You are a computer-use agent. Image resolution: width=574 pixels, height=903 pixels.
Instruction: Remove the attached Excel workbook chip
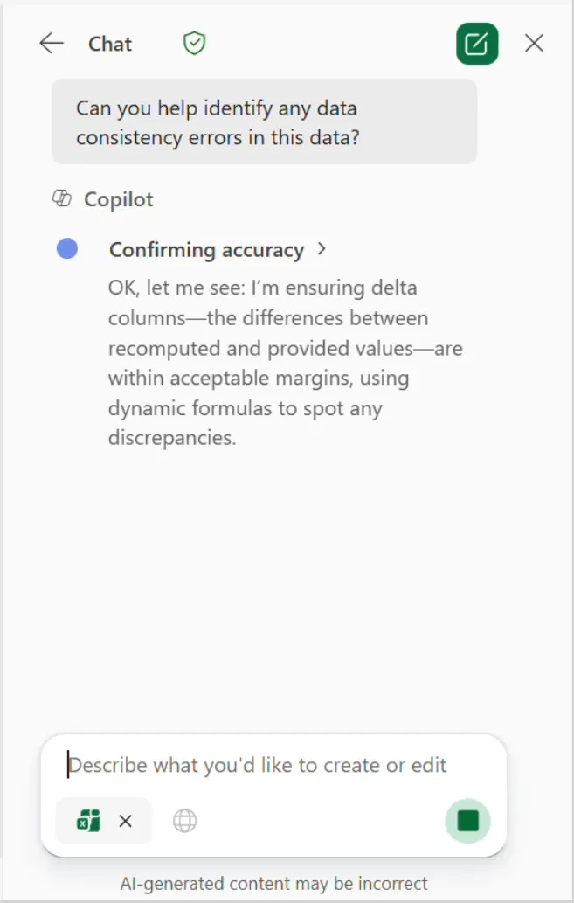point(125,821)
